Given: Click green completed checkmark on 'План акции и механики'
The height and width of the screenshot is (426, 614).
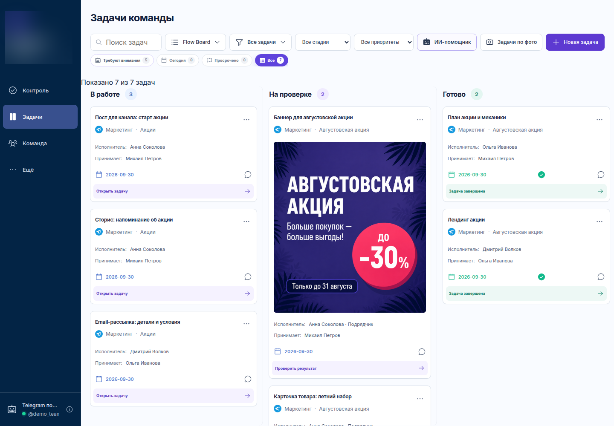Looking at the screenshot, I should [542, 175].
